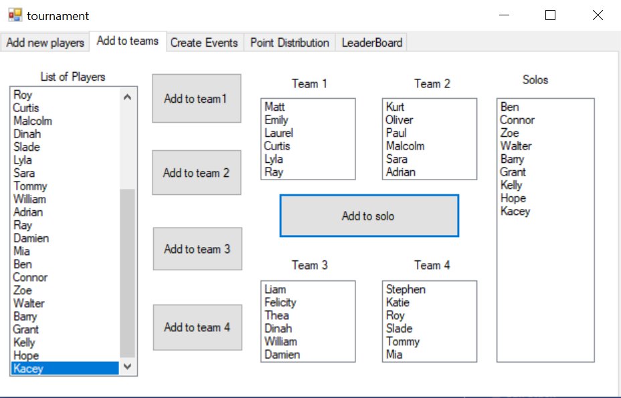Image resolution: width=621 pixels, height=398 pixels.
Task: Select William in List of Players
Action: tap(65, 199)
